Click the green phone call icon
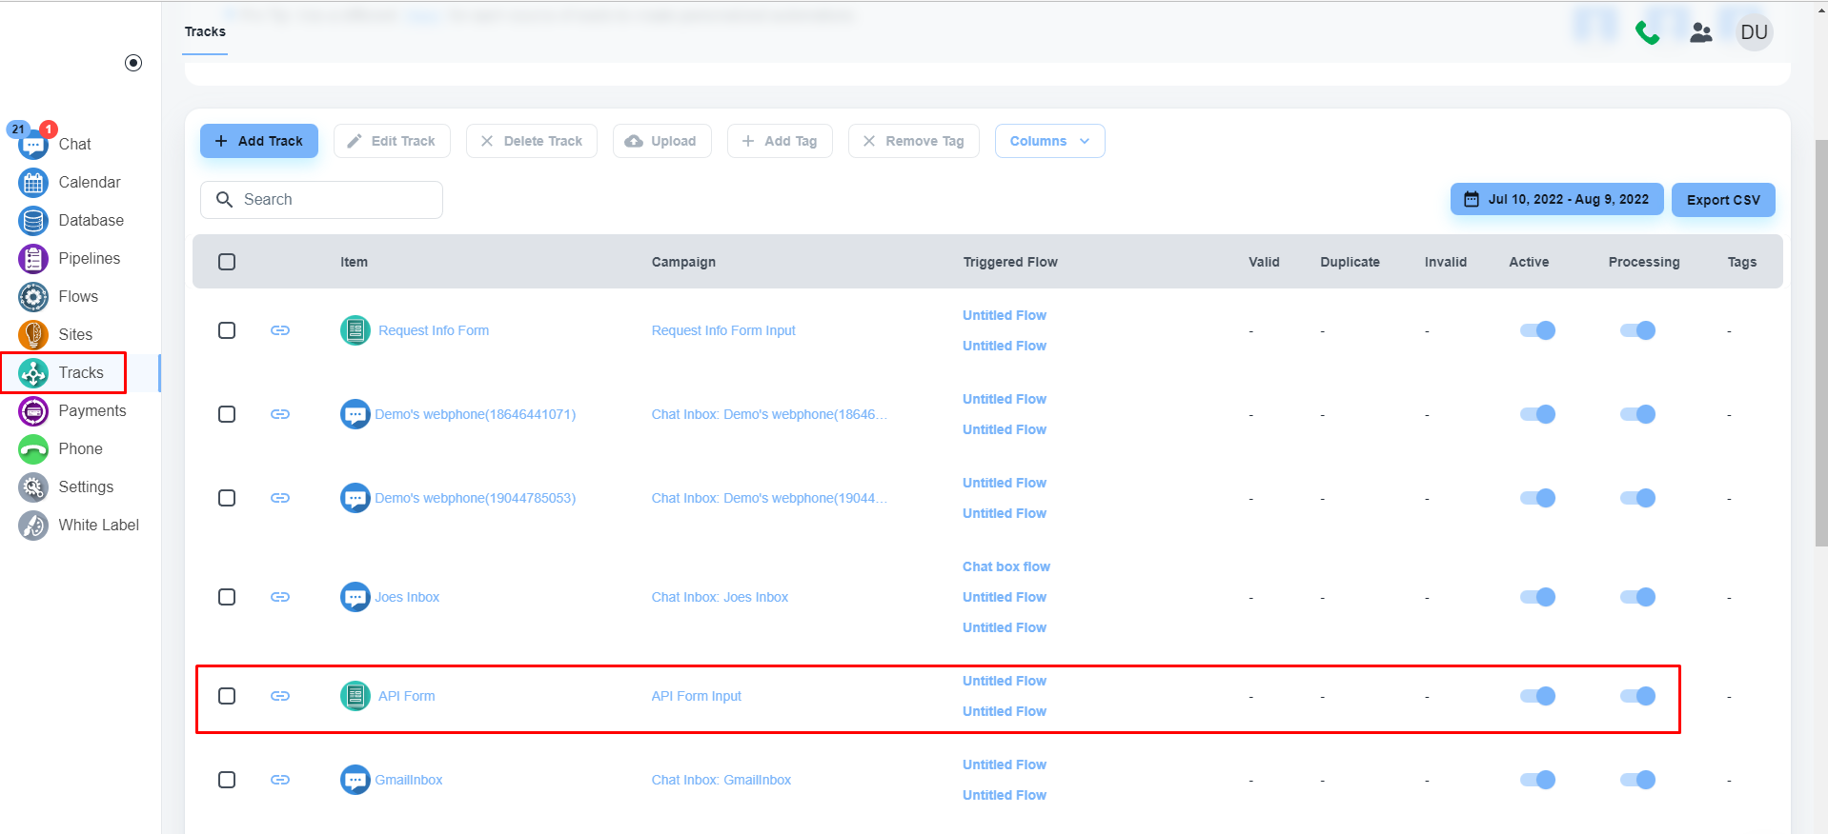1828x834 pixels. tap(1647, 33)
